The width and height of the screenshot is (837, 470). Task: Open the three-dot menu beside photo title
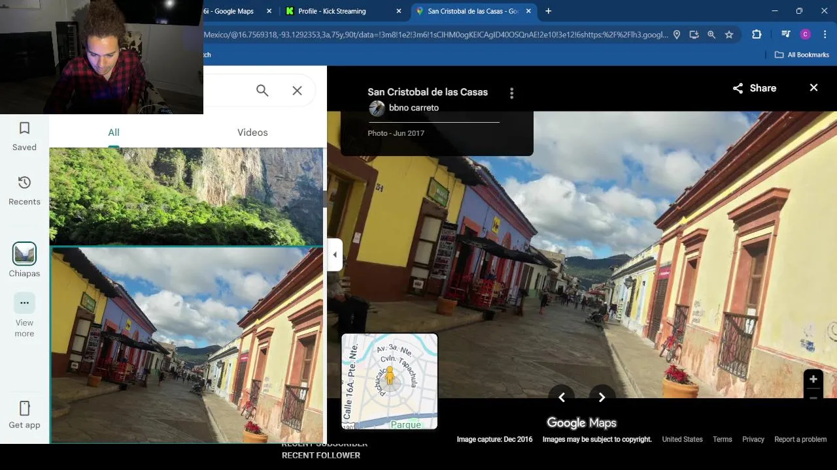(x=511, y=93)
